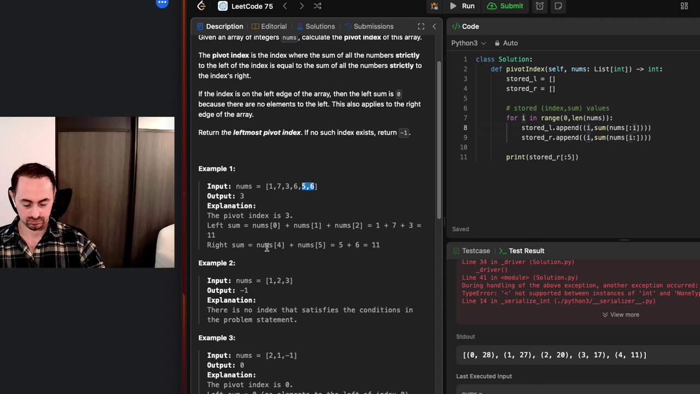The width and height of the screenshot is (700, 394).
Task: Click 'stored_r.append' code line
Action: point(586,138)
